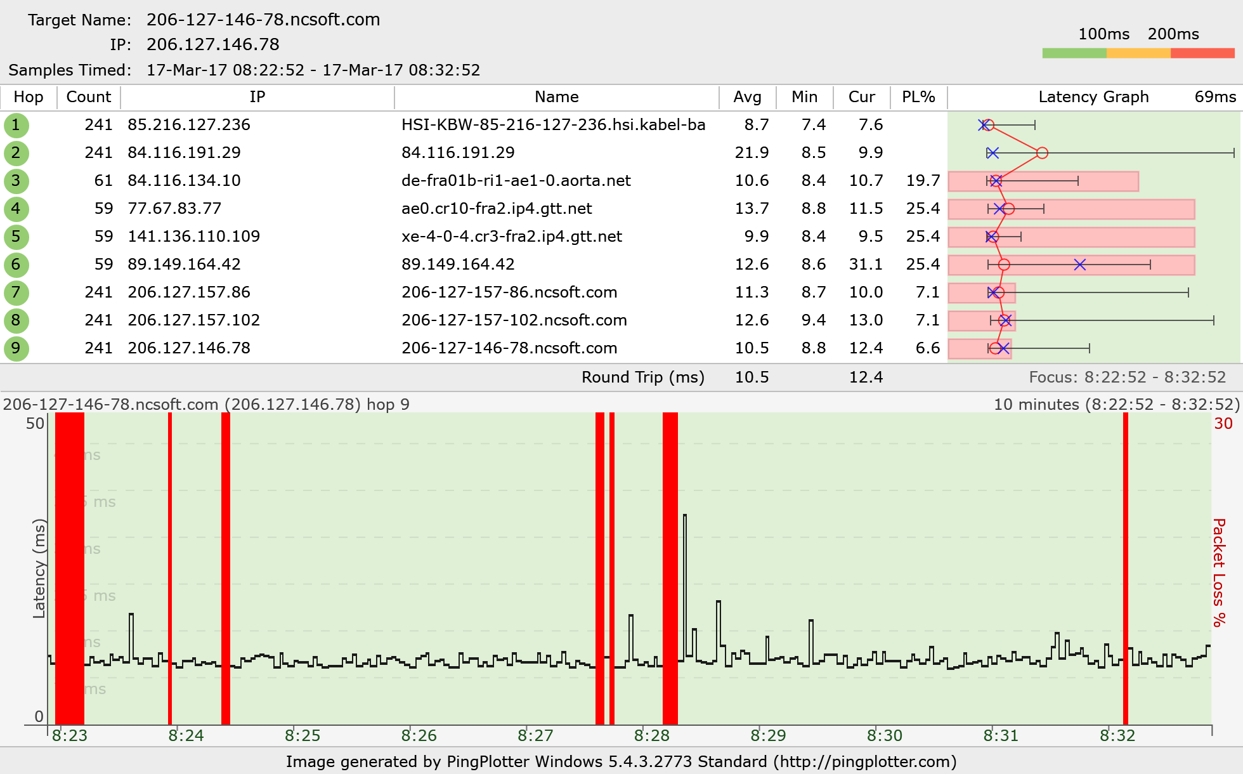The image size is (1243, 774).
Task: Click the 8:30 time axis label
Action: 885,736
